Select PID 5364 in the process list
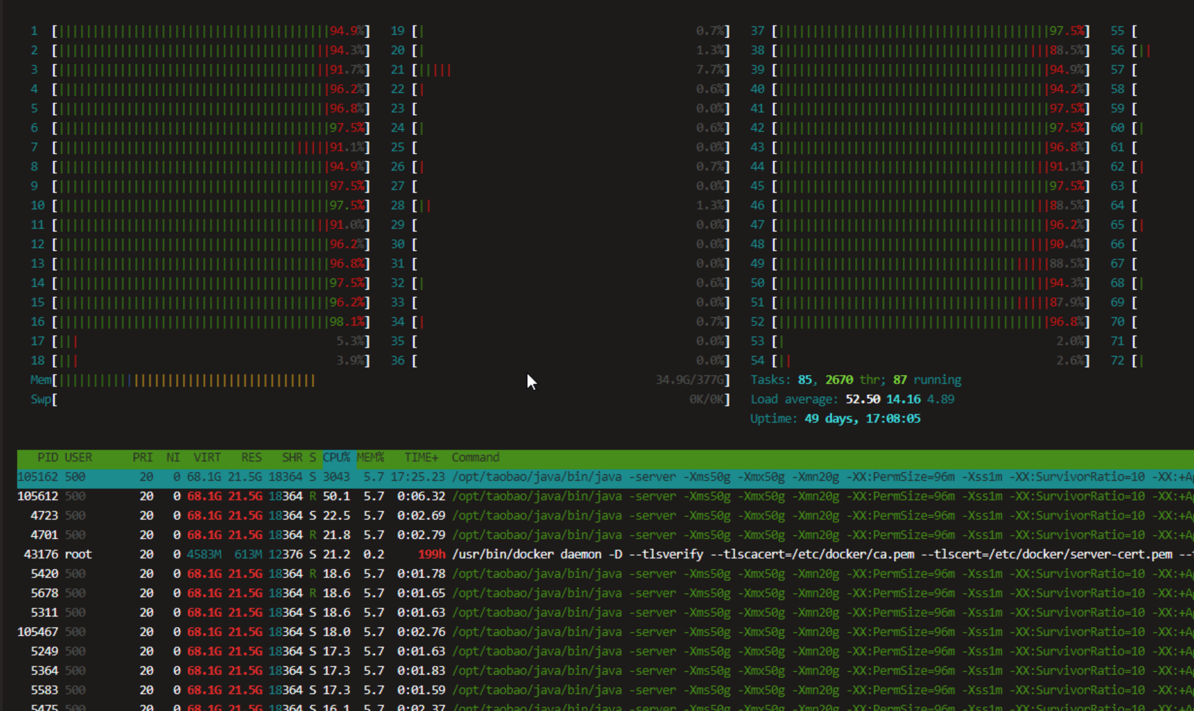 (x=605, y=671)
